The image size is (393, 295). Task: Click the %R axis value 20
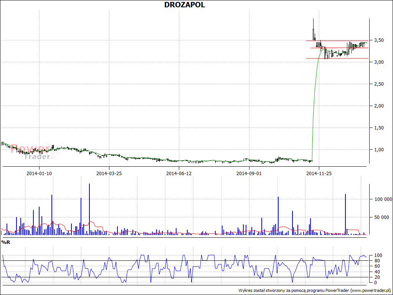(376, 277)
